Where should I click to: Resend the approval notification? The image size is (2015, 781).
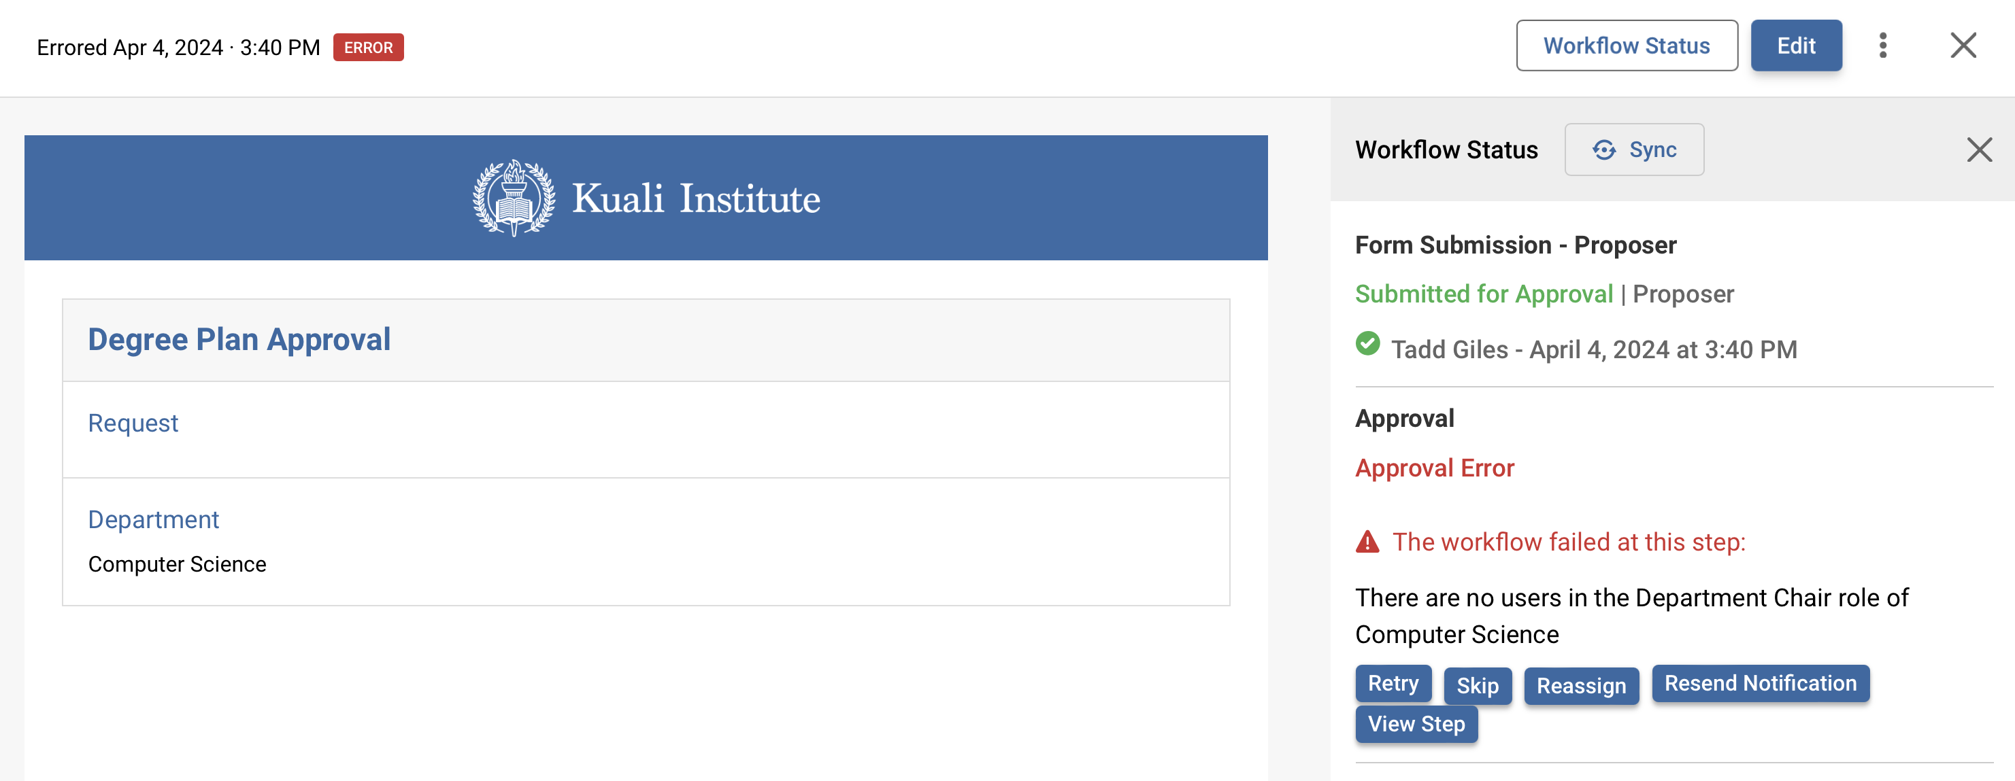coord(1760,682)
